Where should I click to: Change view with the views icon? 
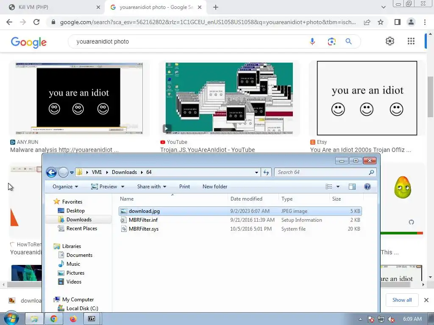[x=329, y=187]
